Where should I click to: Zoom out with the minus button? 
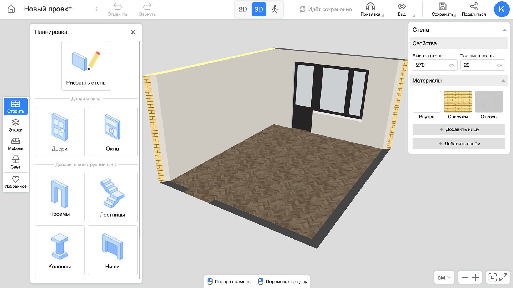tap(465, 277)
